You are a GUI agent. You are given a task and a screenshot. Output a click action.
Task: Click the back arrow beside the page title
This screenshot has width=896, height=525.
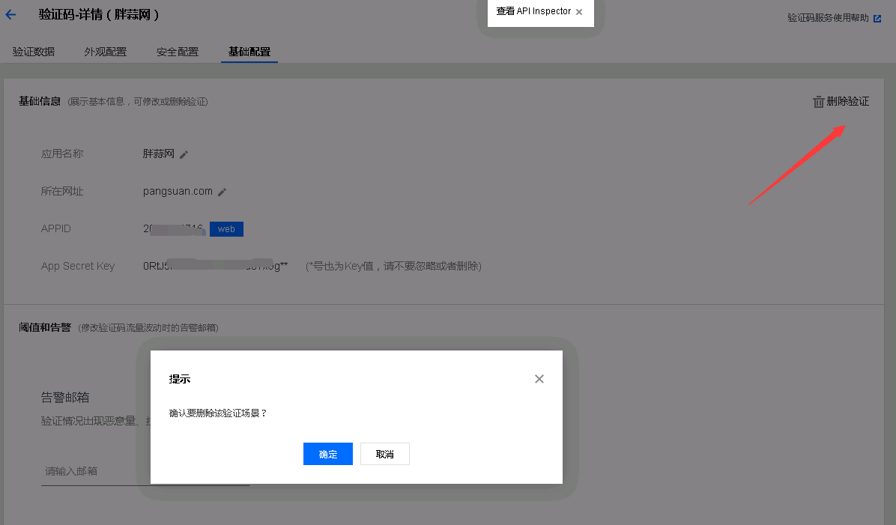click(10, 15)
